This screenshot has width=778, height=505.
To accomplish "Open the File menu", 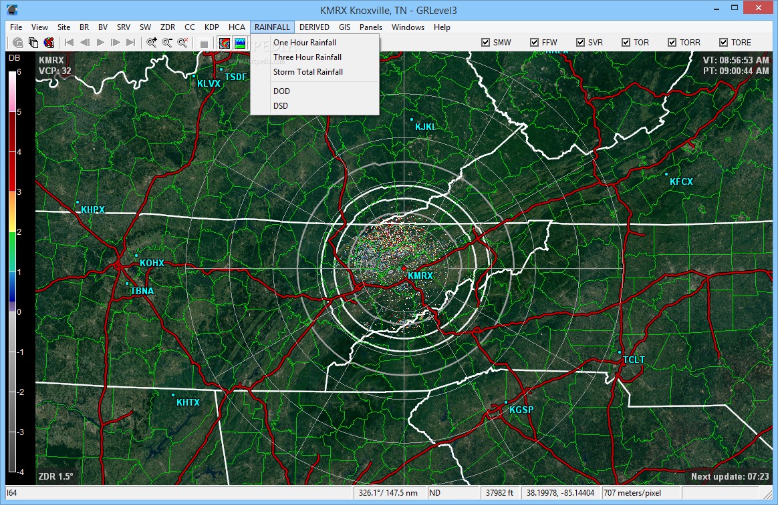I will tap(16, 27).
